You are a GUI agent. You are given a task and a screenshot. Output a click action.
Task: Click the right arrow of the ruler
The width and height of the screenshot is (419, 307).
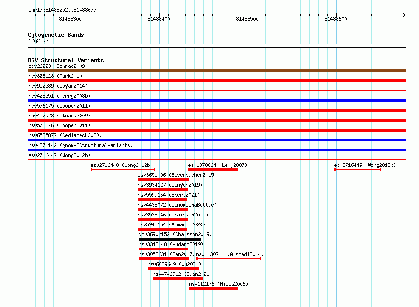click(x=404, y=15)
